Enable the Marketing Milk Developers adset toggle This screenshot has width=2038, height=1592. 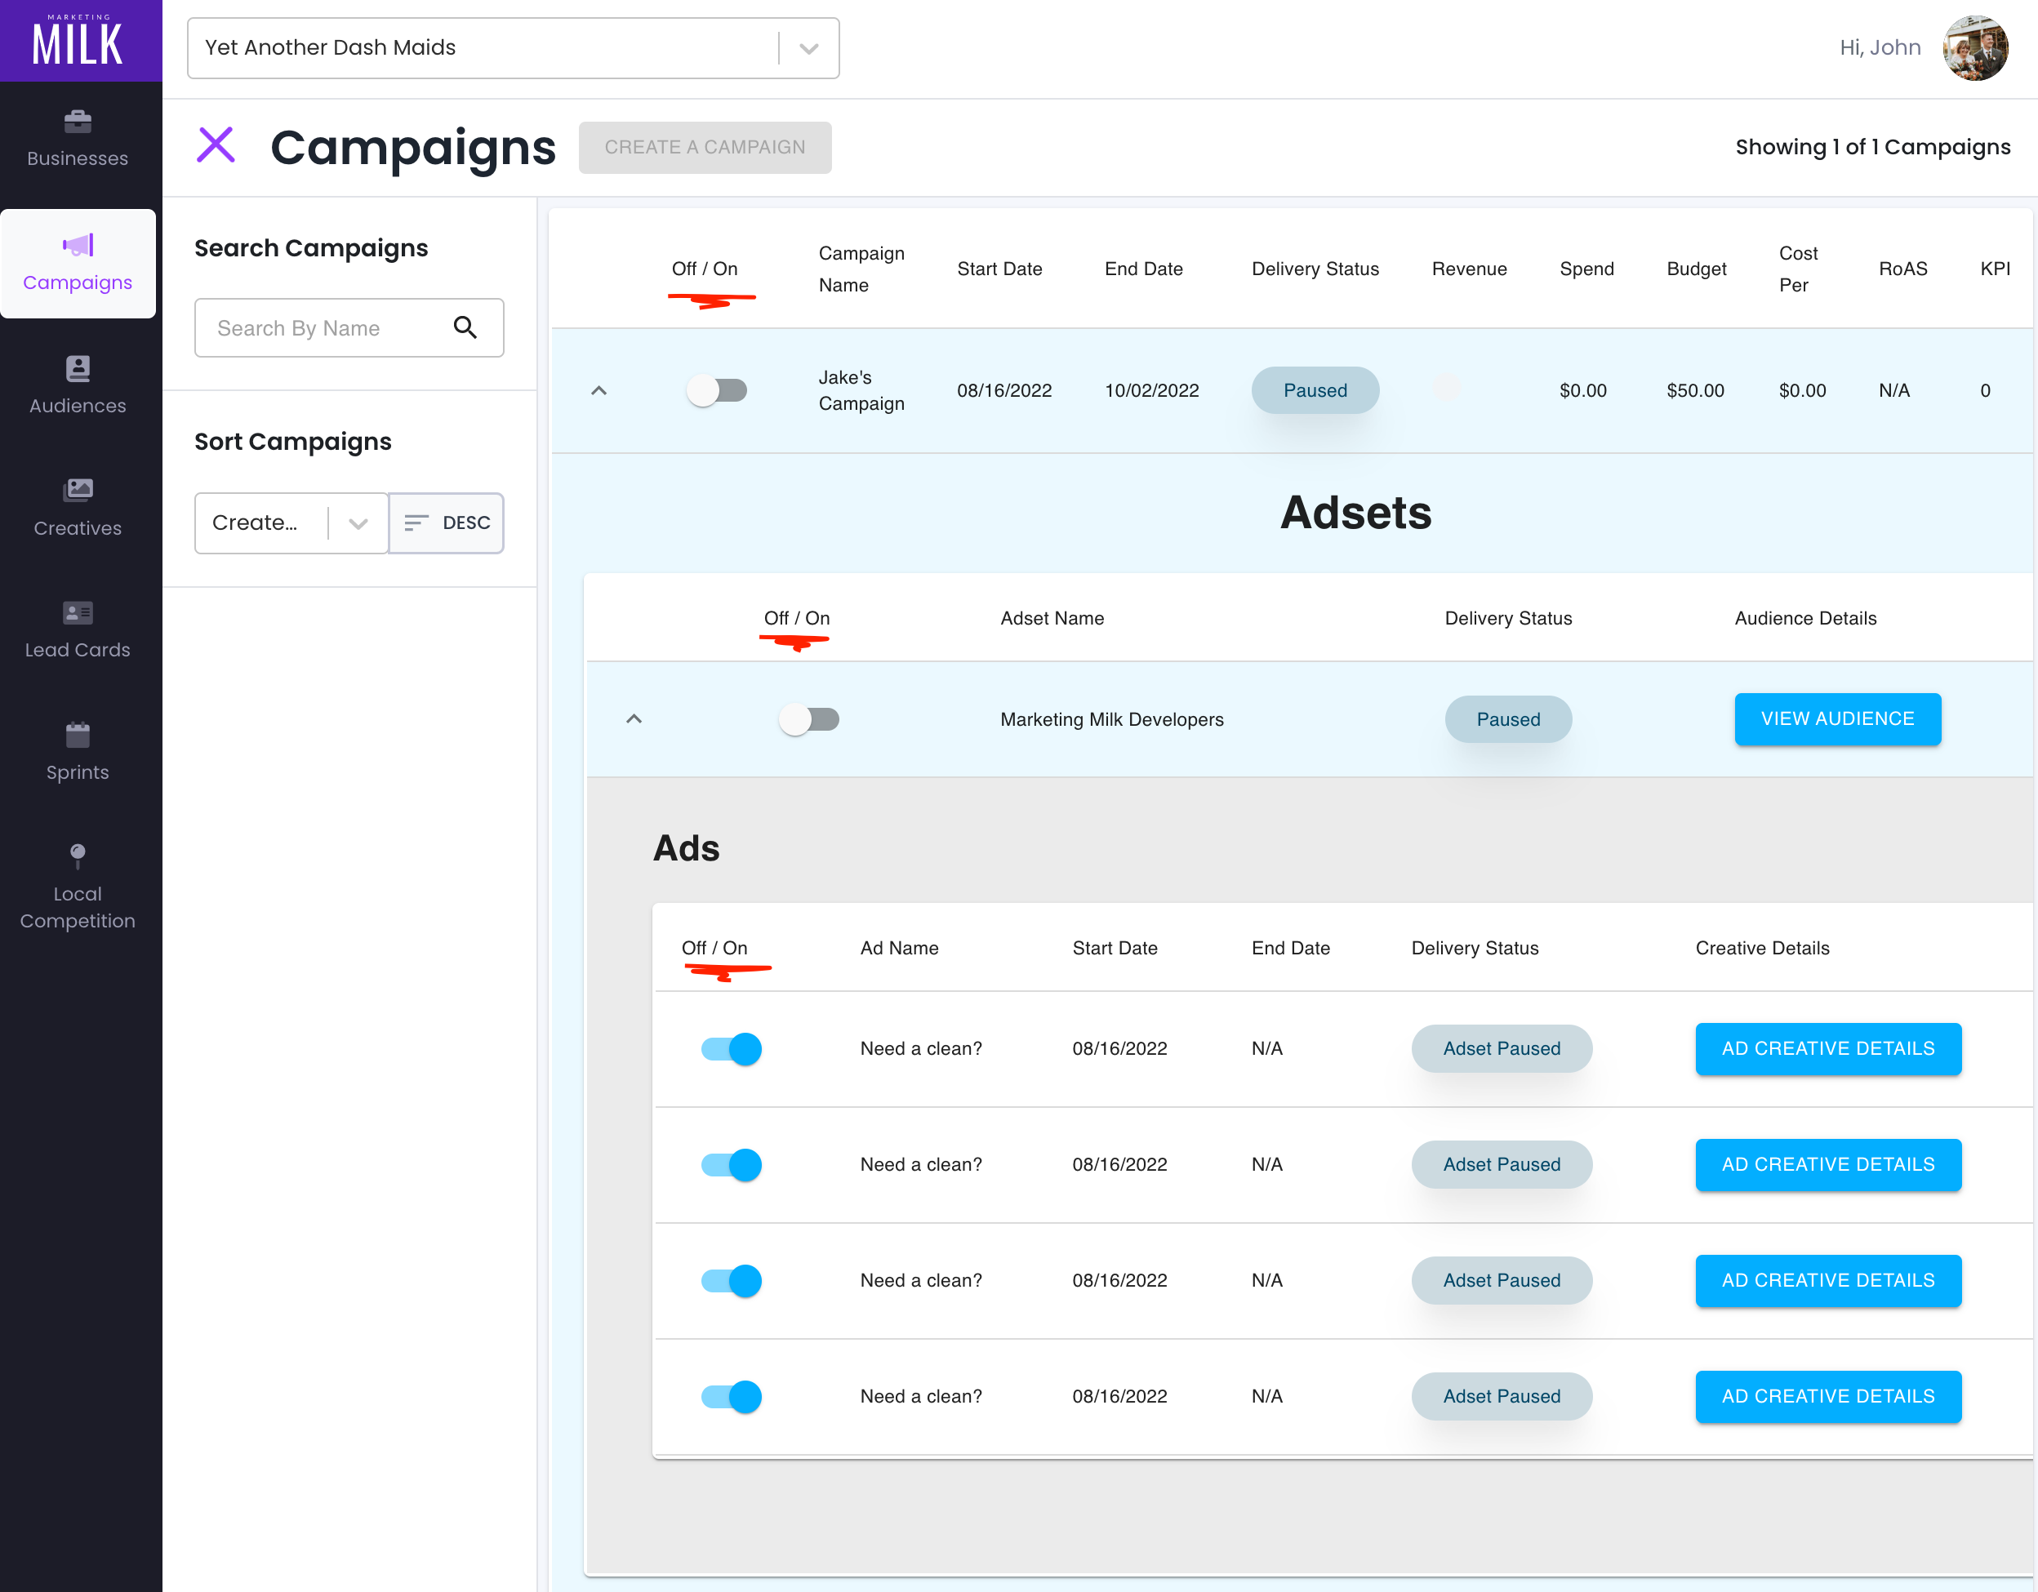(x=809, y=719)
